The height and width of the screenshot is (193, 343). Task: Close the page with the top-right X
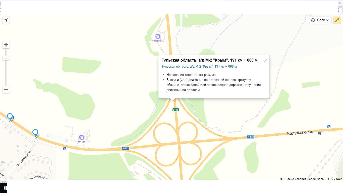pos(340,3)
